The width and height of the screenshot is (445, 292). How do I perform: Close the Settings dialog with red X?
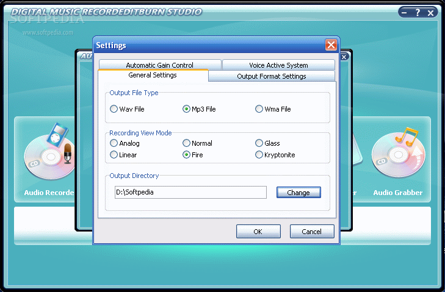[331, 45]
